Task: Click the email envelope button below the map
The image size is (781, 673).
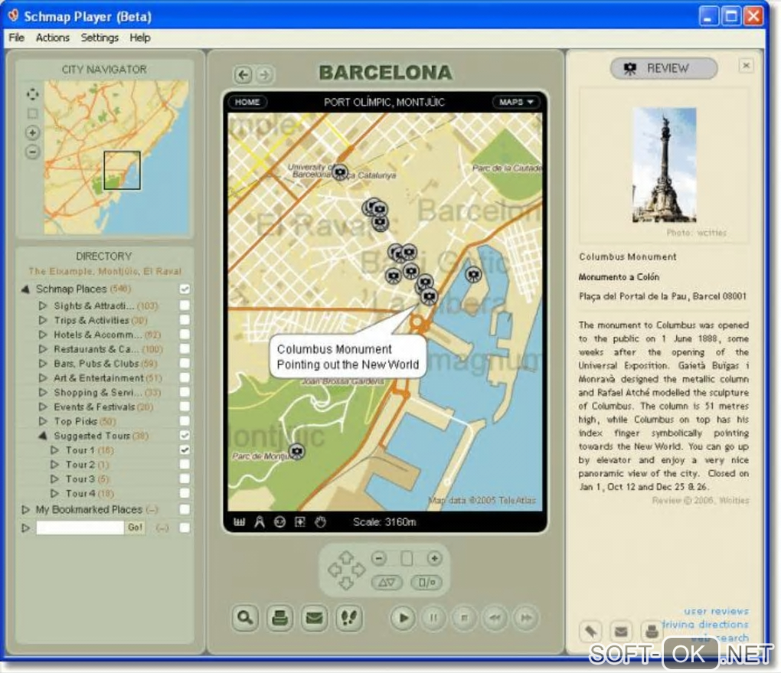Action: [314, 618]
